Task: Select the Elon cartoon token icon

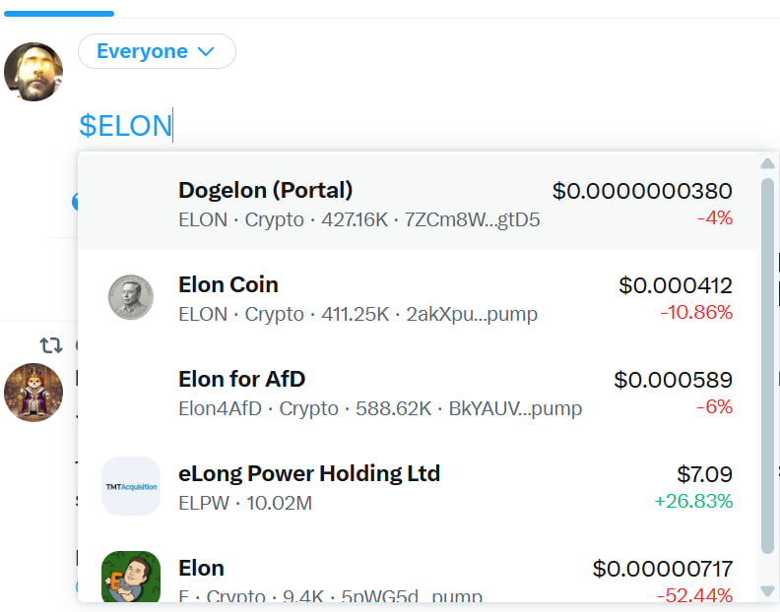Action: coord(131,577)
